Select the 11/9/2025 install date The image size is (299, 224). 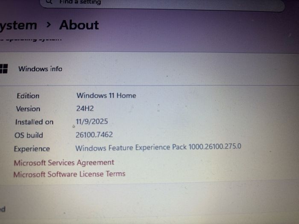point(92,122)
